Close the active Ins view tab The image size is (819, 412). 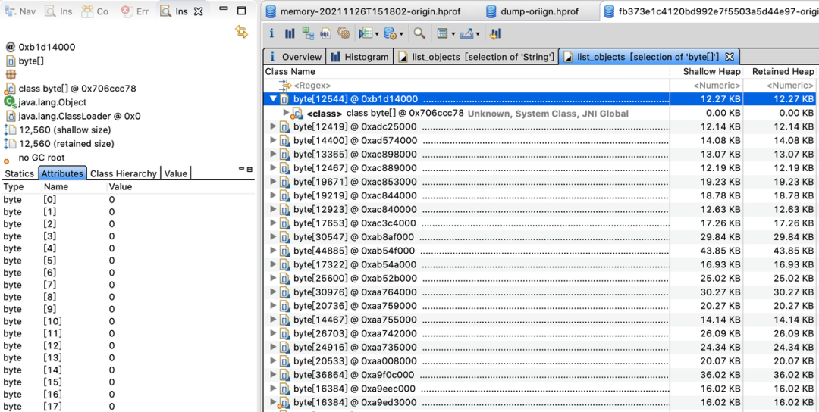click(x=198, y=11)
